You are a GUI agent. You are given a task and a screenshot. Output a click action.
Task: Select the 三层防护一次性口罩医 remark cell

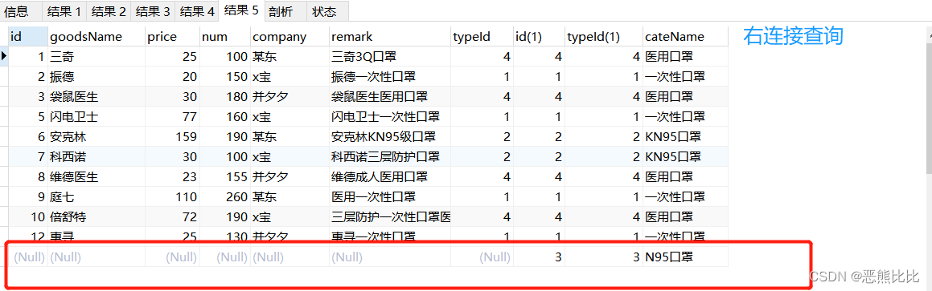point(390,217)
